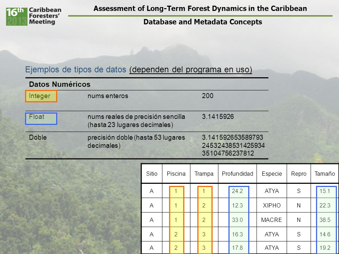Click the 16th Caribbean Foresters' Meeting logo
This screenshot has height=254, width=339.
[x=34, y=17]
